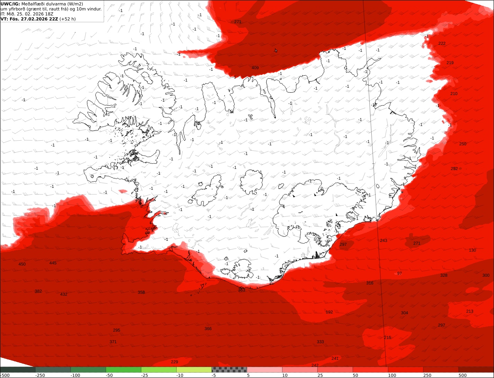Click the flux value 371 on the map
This screenshot has width=494, height=378.
coord(113,342)
